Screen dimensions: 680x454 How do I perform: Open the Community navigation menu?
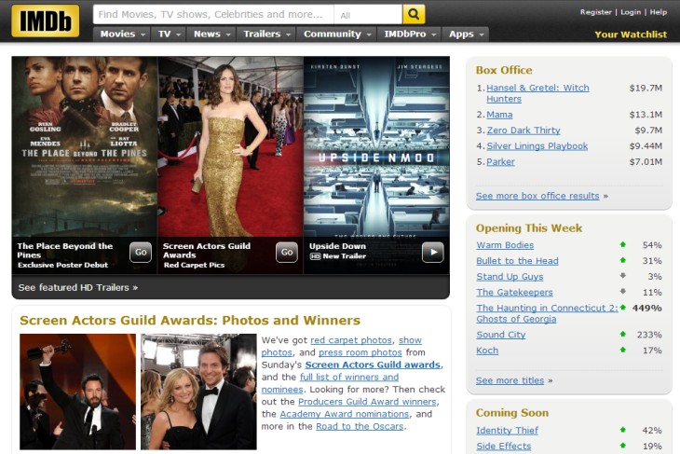(x=336, y=34)
